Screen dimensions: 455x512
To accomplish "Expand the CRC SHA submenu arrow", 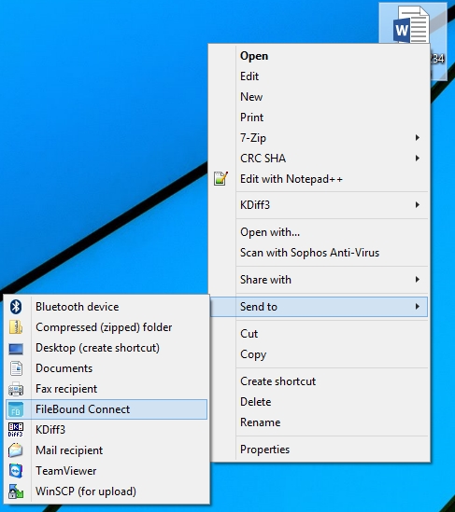I will (418, 158).
